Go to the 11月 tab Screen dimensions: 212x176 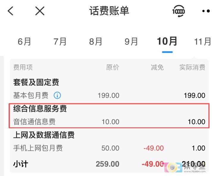[x=202, y=41]
